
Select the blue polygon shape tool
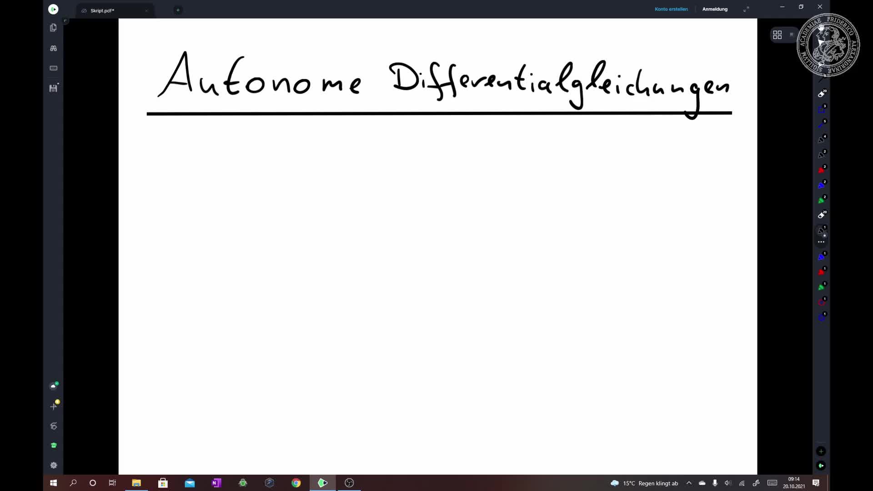point(822,317)
